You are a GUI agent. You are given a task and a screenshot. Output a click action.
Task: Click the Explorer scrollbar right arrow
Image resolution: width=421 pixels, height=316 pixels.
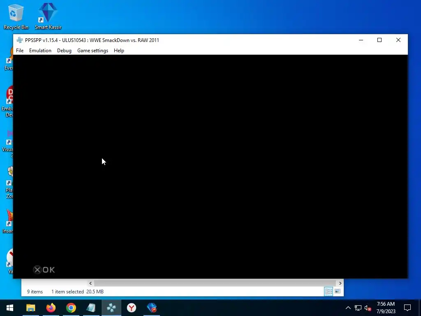click(340, 283)
